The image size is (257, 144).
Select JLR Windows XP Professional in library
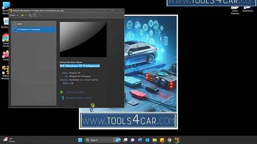[x=34, y=29]
